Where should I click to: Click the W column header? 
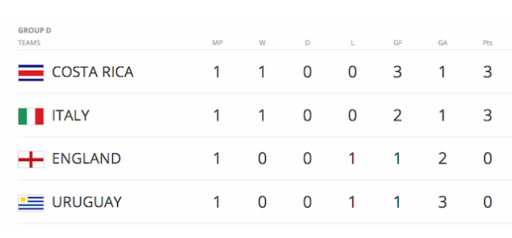pyautogui.click(x=262, y=43)
